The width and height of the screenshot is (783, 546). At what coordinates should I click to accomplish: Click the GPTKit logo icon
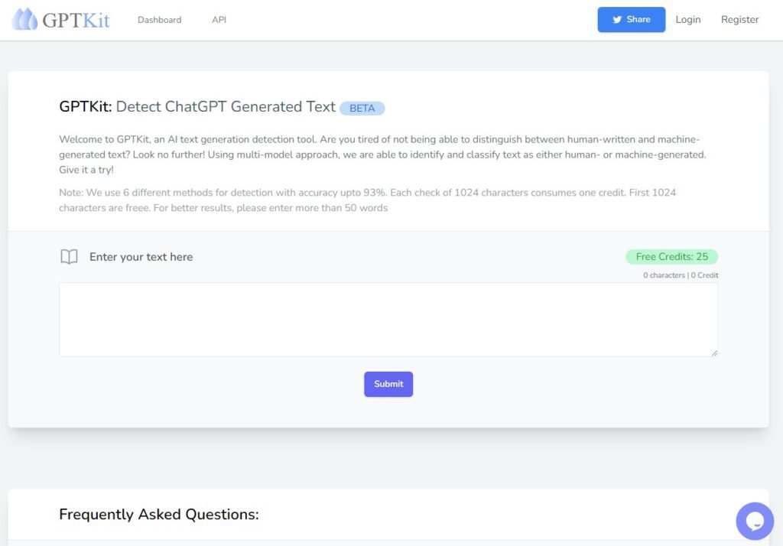click(x=27, y=19)
